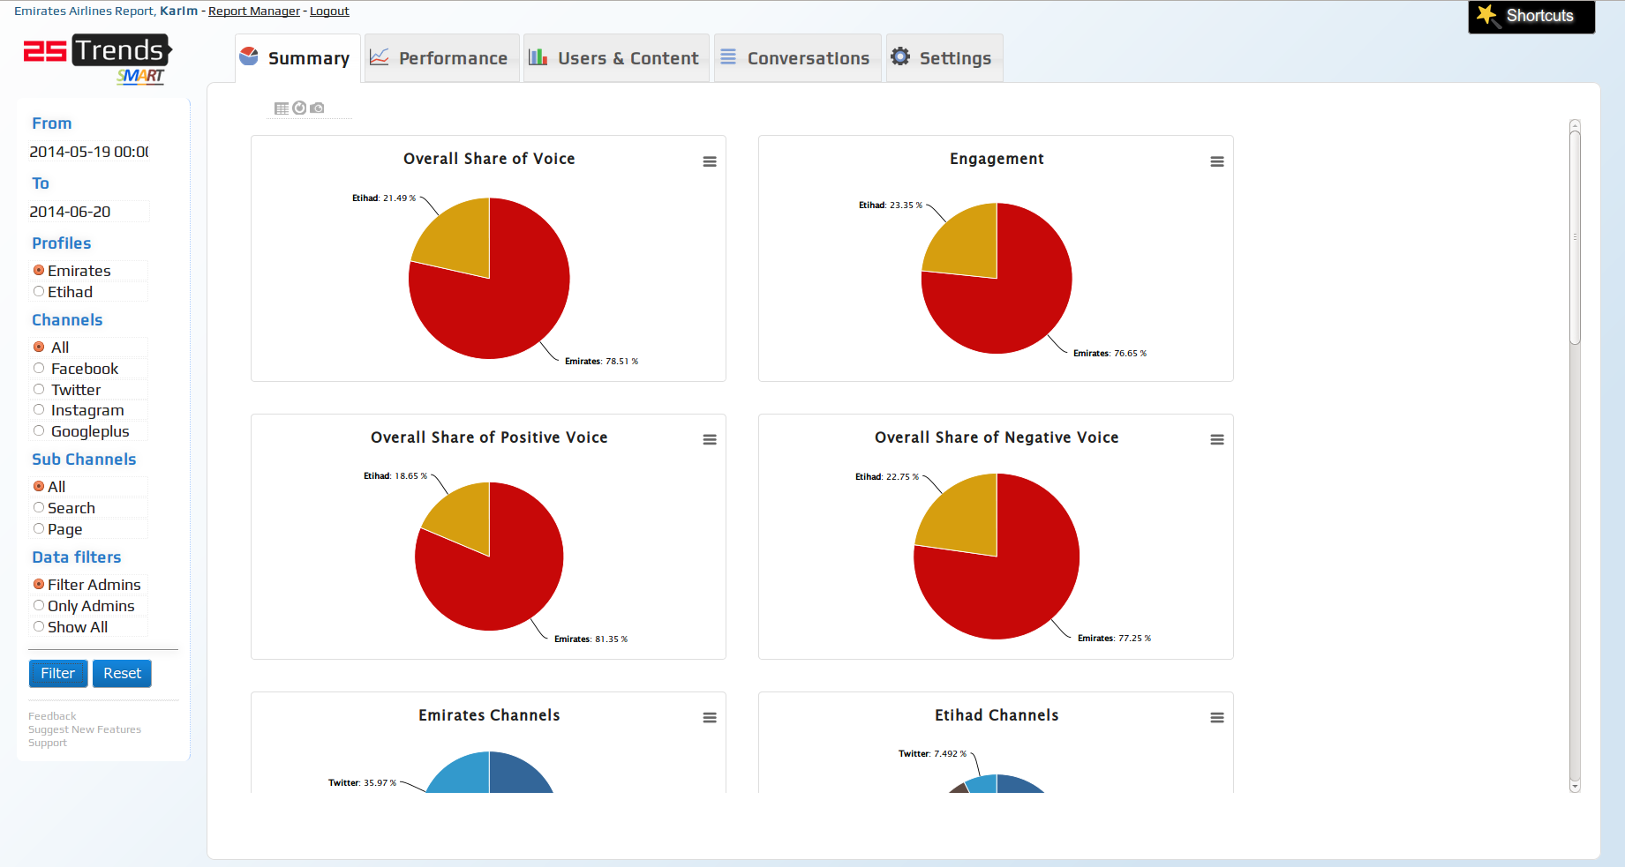This screenshot has height=867, width=1625.
Task: Open the Shortcuts panel
Action: point(1531,17)
